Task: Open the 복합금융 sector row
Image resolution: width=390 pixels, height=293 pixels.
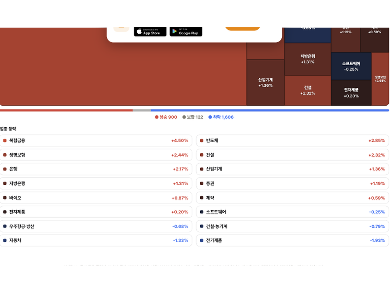Action: pos(96,141)
